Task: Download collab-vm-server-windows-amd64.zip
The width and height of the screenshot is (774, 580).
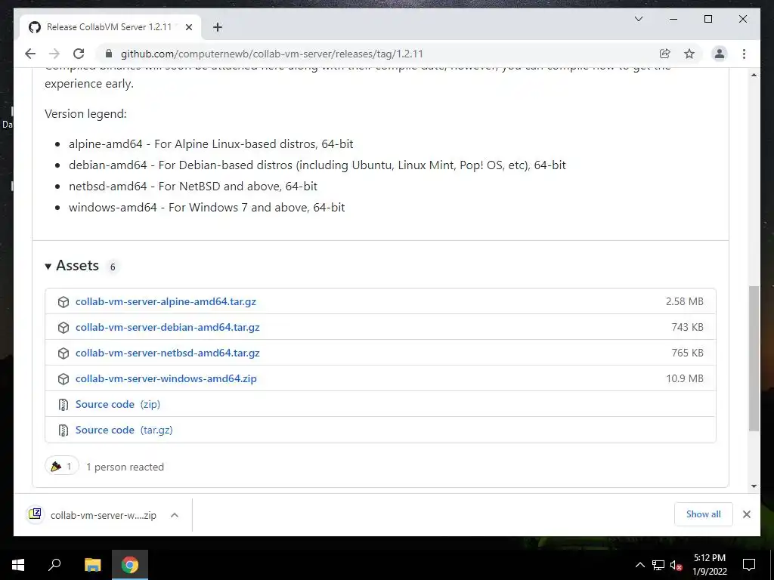Action: 166,378
